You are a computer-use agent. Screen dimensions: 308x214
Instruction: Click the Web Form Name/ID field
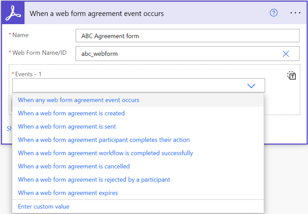click(175, 54)
